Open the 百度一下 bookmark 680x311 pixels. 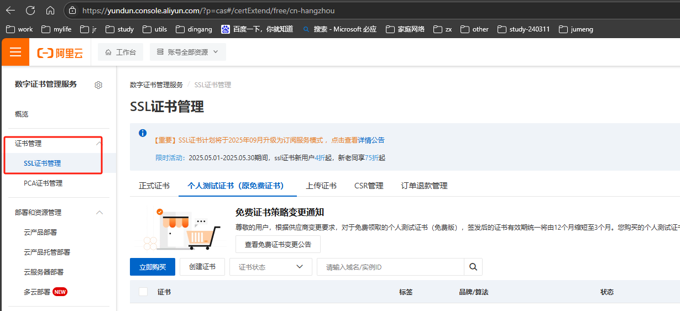pos(257,29)
